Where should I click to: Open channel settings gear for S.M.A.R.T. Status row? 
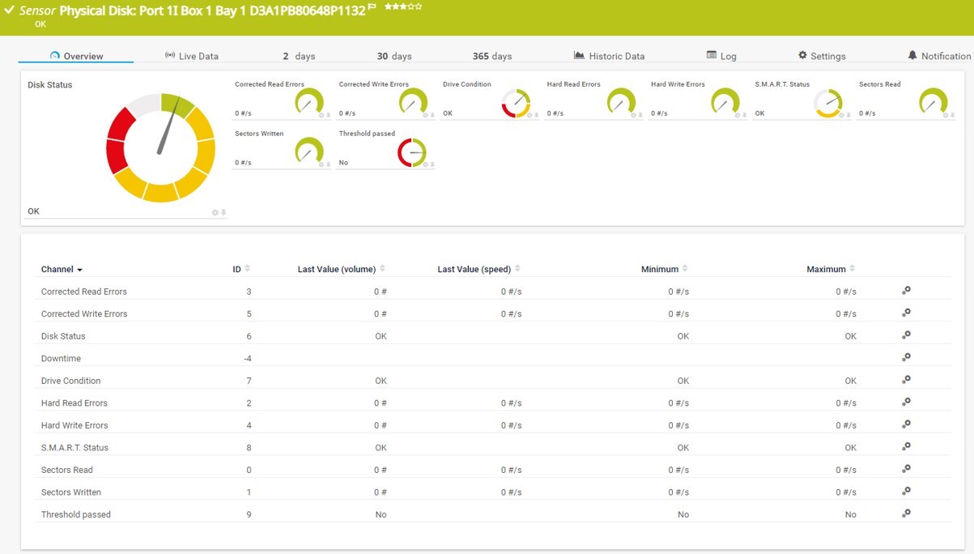click(x=906, y=446)
